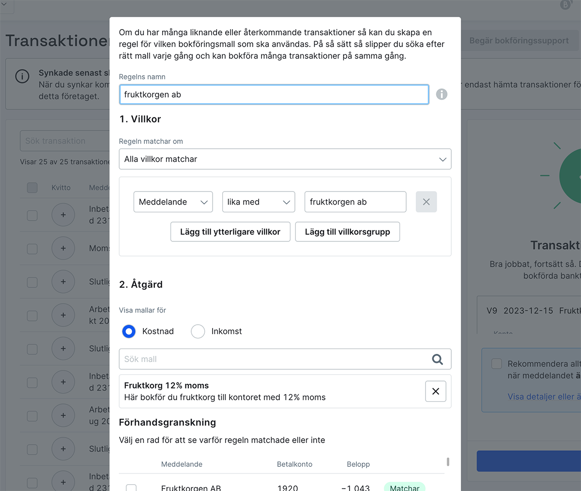Click the condition value field fruktkorgen ab
581x491 pixels.
click(x=355, y=202)
